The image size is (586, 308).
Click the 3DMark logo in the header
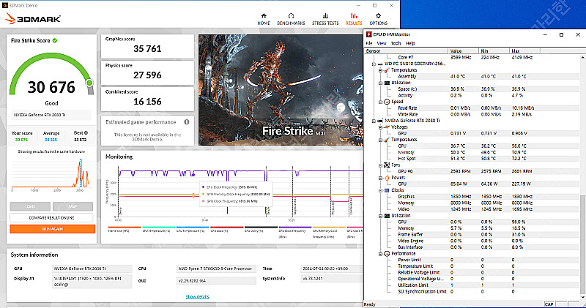pyautogui.click(x=32, y=19)
